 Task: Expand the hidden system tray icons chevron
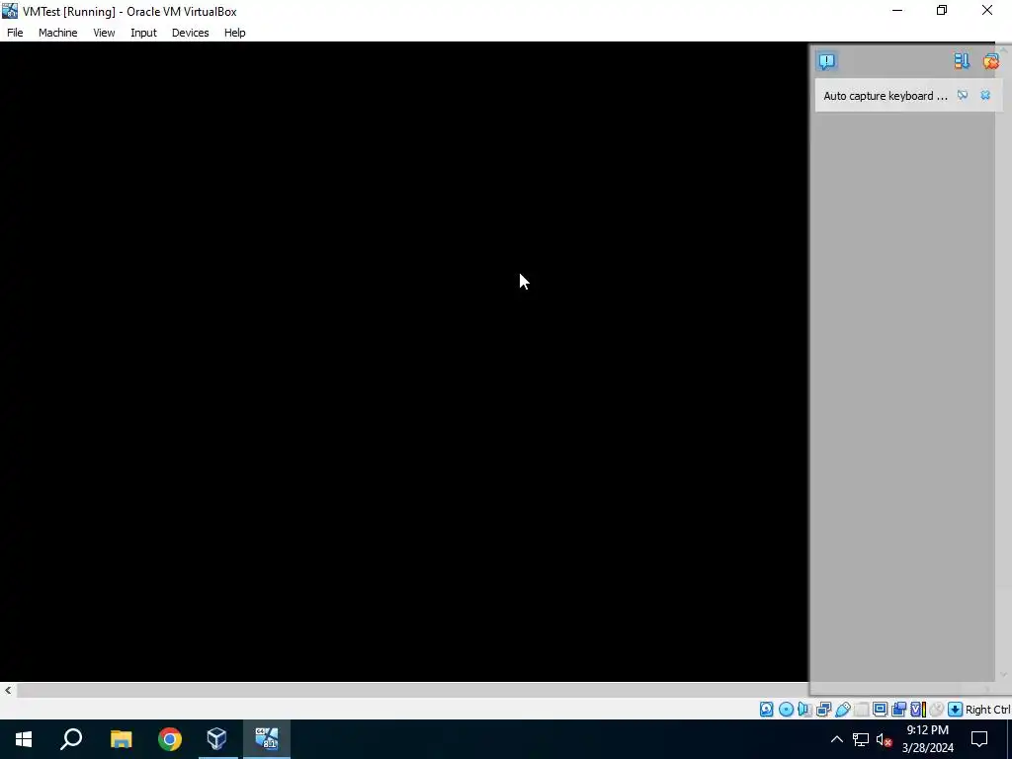click(x=836, y=739)
